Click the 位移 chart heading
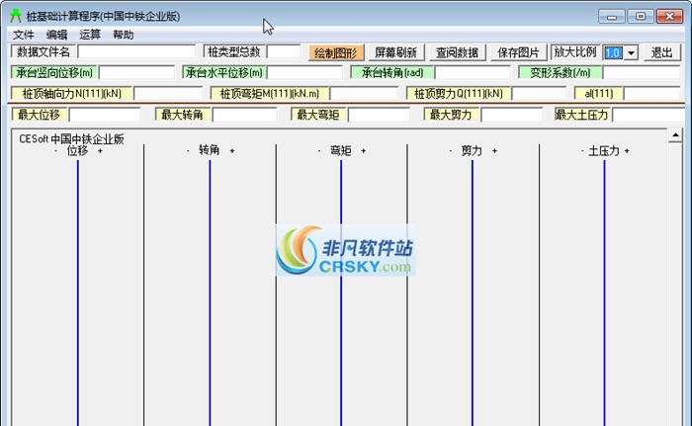692x426 pixels. [78, 150]
